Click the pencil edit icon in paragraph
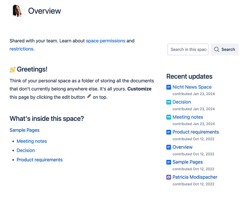This screenshot has width=252, height=201. (x=89, y=96)
